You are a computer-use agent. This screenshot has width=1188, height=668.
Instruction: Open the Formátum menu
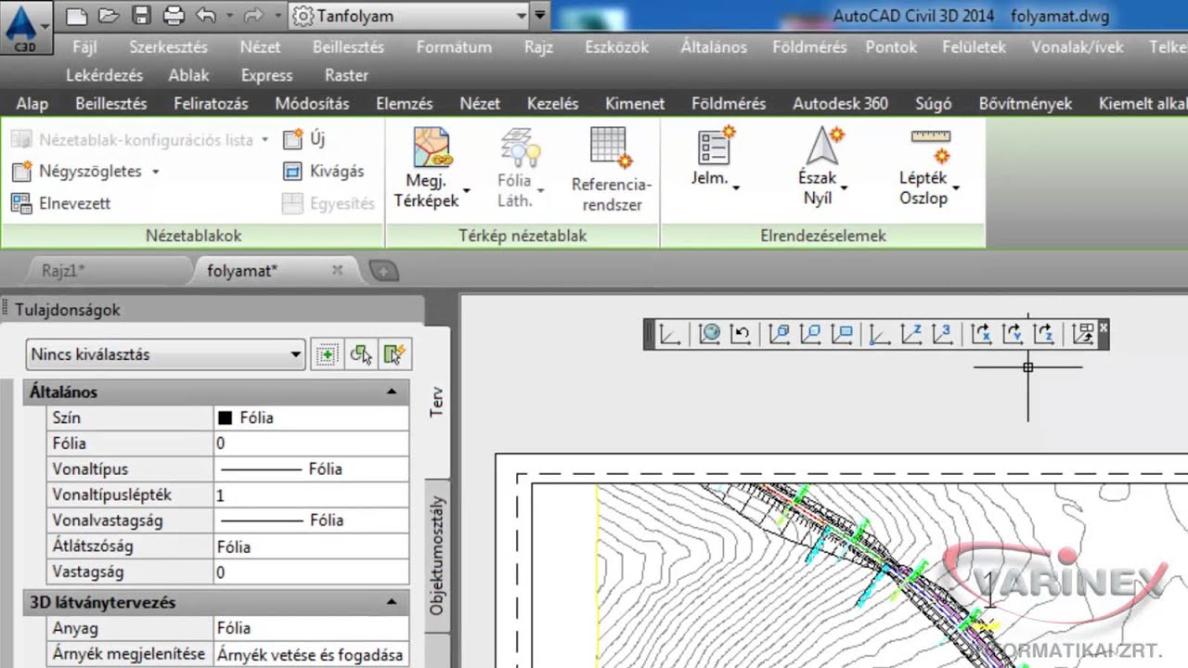click(456, 46)
